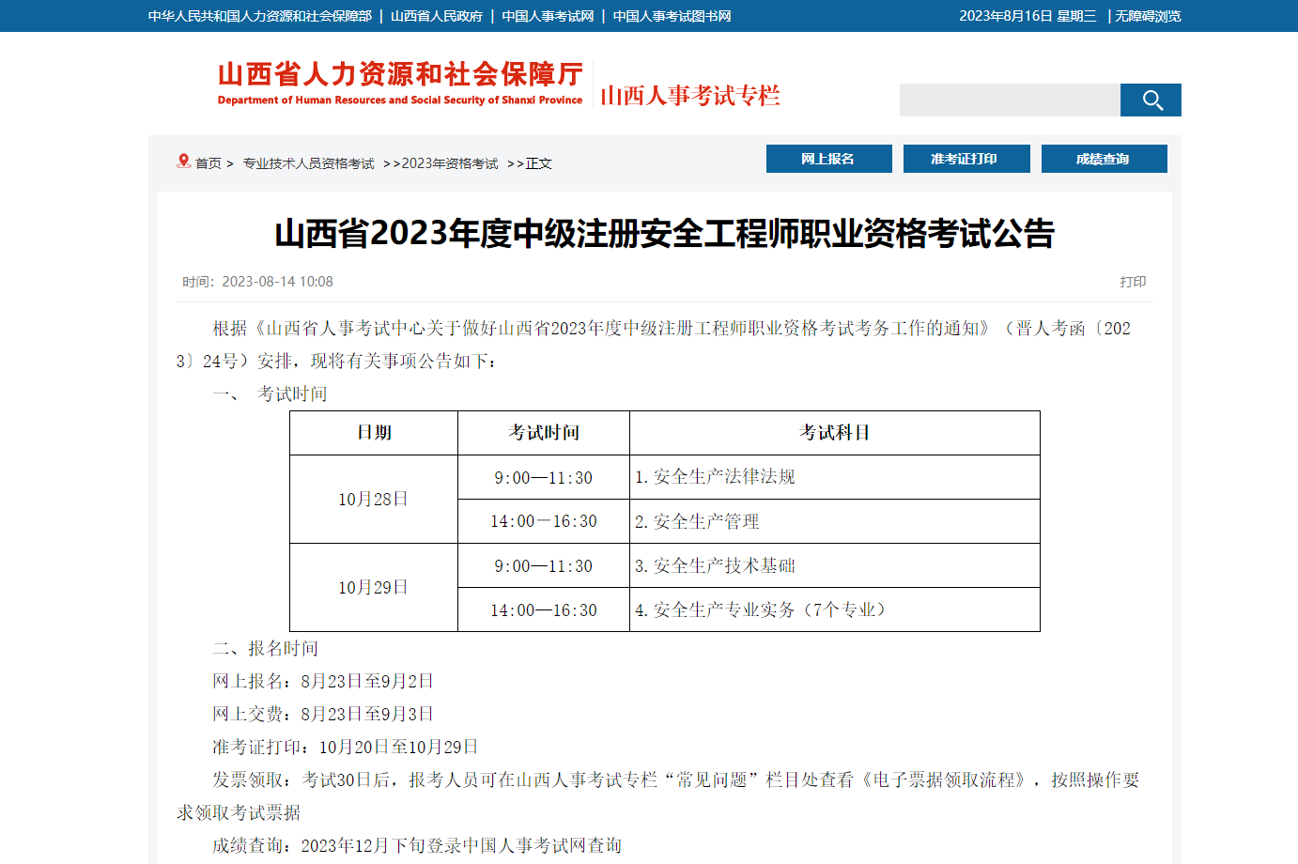Viewport: 1298px width, 864px height.
Task: Click table header 考试时间
Action: 544,433
